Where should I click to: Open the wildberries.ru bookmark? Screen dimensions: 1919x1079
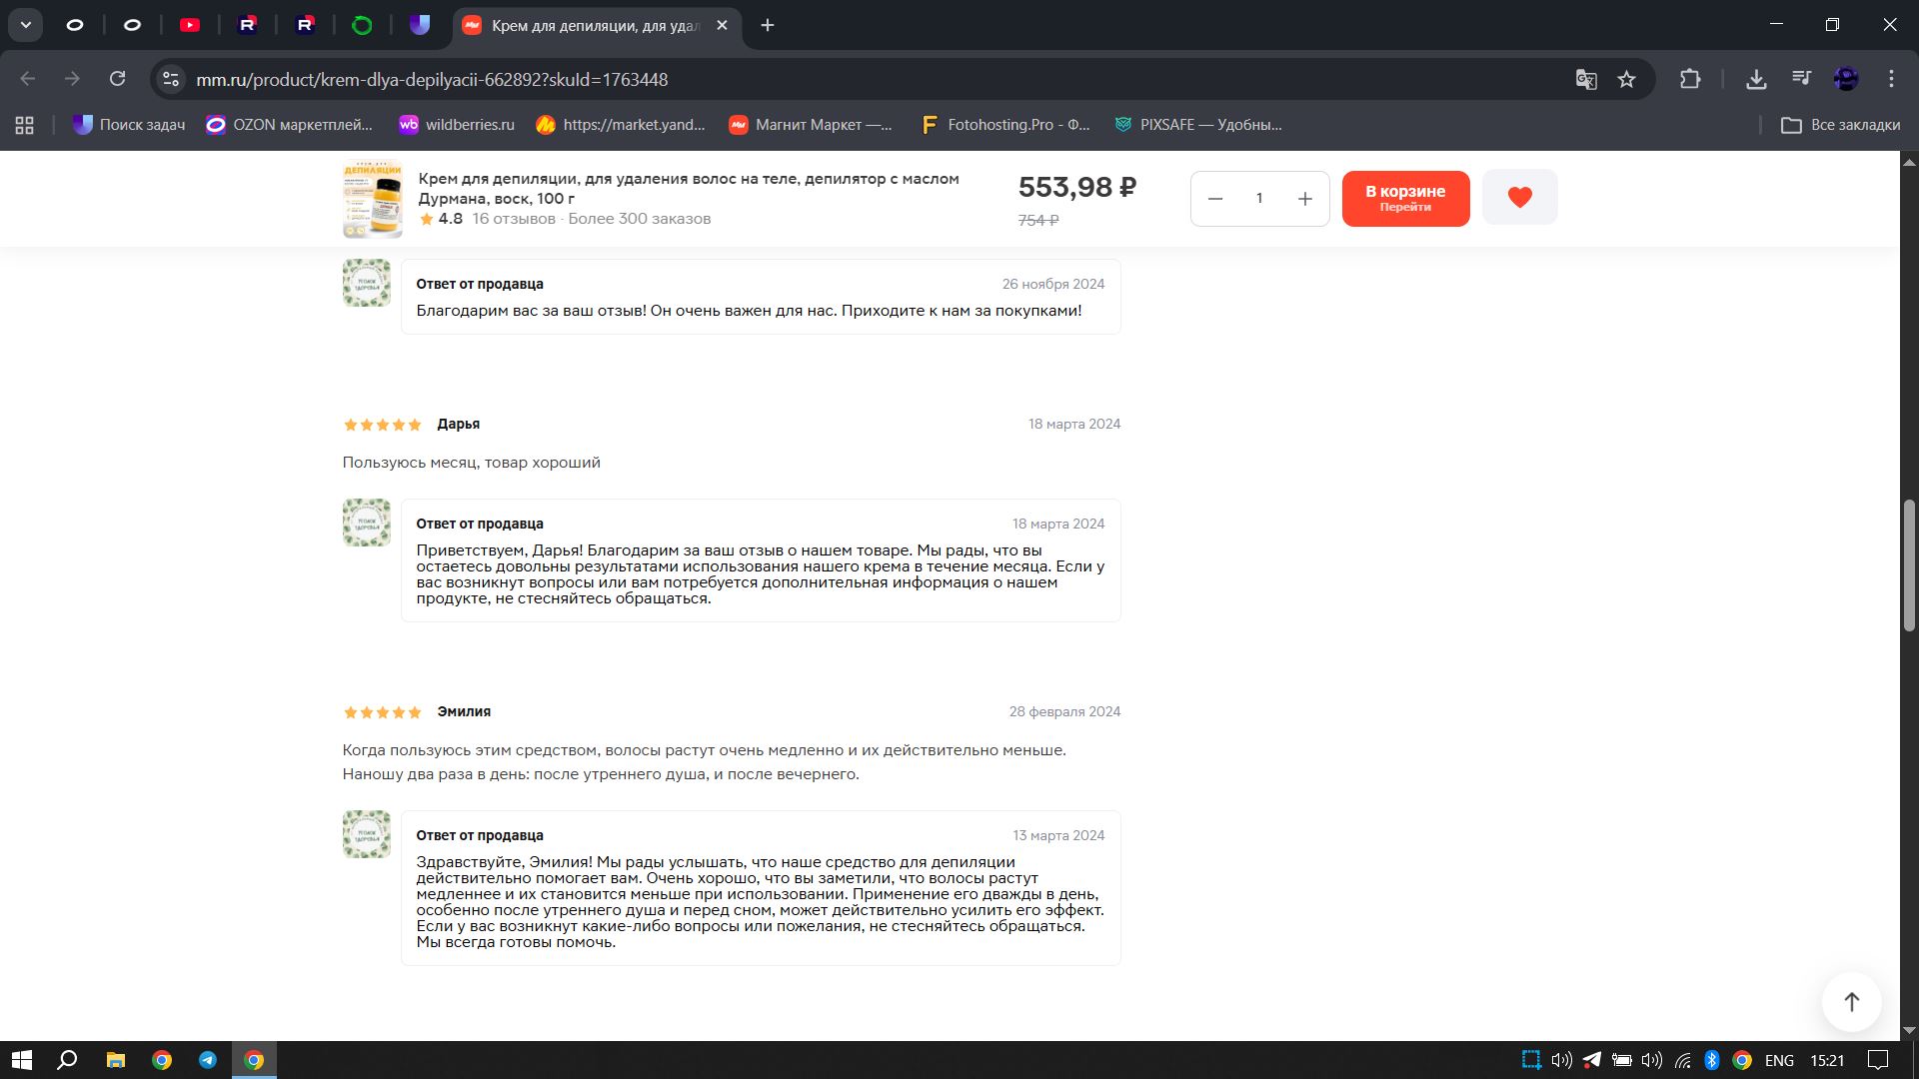click(x=457, y=125)
